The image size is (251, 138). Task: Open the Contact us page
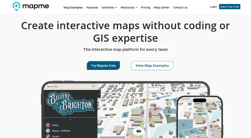tap(180, 8)
